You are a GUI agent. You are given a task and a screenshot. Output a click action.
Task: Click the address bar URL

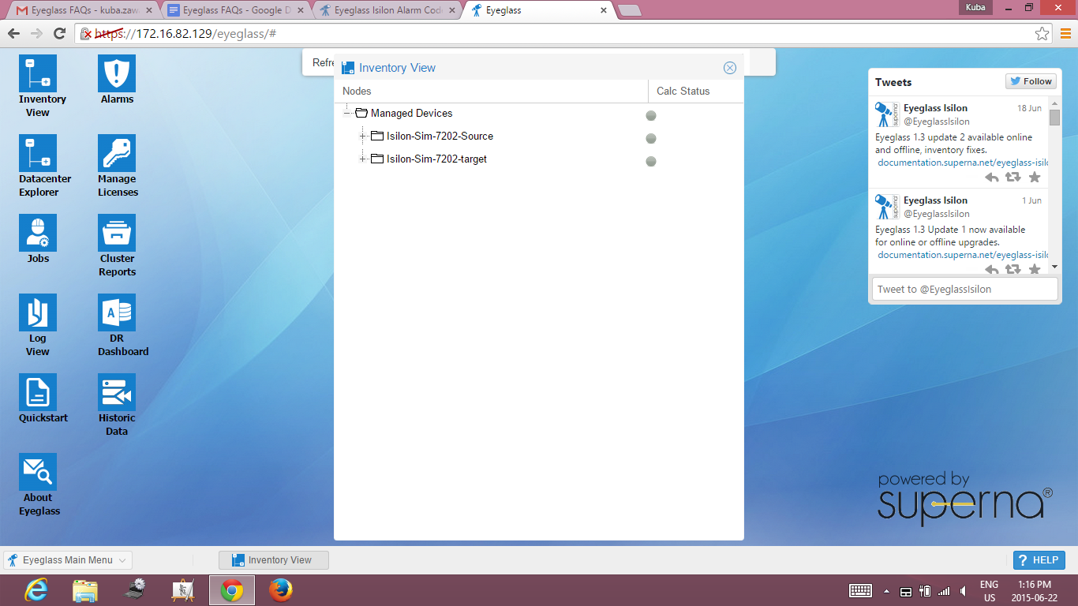point(185,34)
